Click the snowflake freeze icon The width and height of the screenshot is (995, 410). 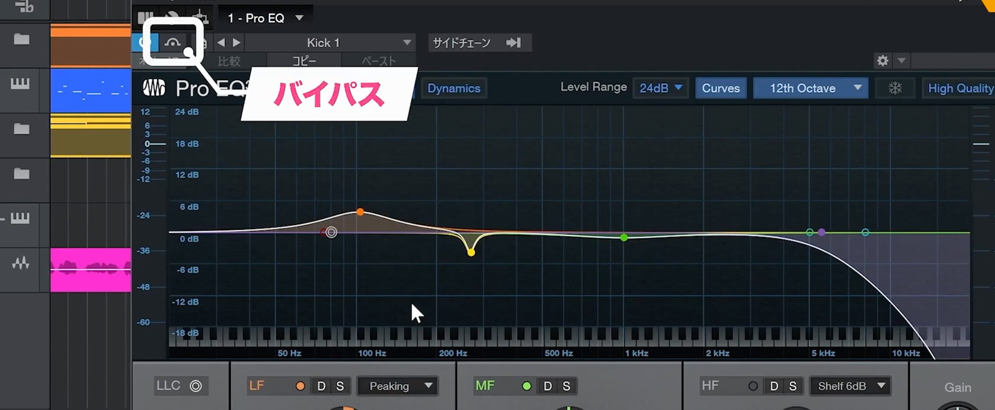tap(895, 88)
